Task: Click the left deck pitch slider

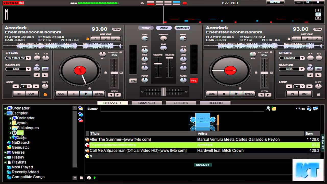Action: 114,73
